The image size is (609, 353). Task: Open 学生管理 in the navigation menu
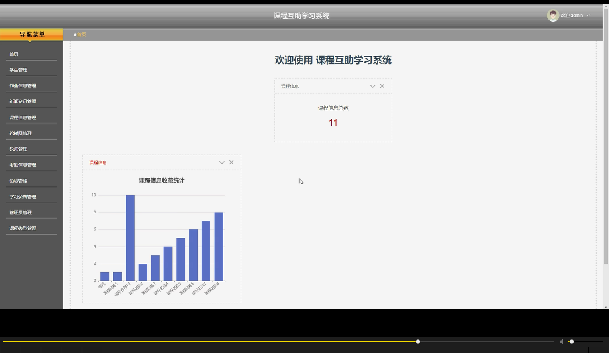click(18, 69)
